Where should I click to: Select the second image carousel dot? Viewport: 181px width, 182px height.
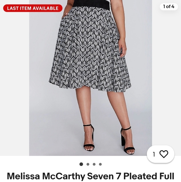(x=88, y=164)
